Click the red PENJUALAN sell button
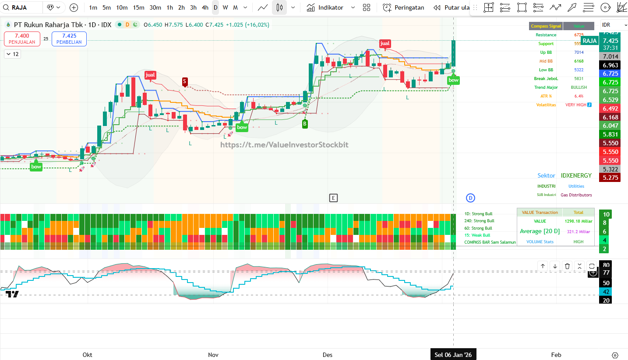The width and height of the screenshot is (628, 360). (22, 39)
